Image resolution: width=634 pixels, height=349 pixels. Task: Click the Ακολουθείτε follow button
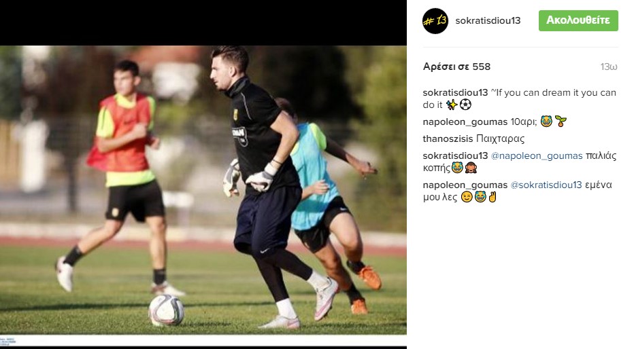coord(578,20)
